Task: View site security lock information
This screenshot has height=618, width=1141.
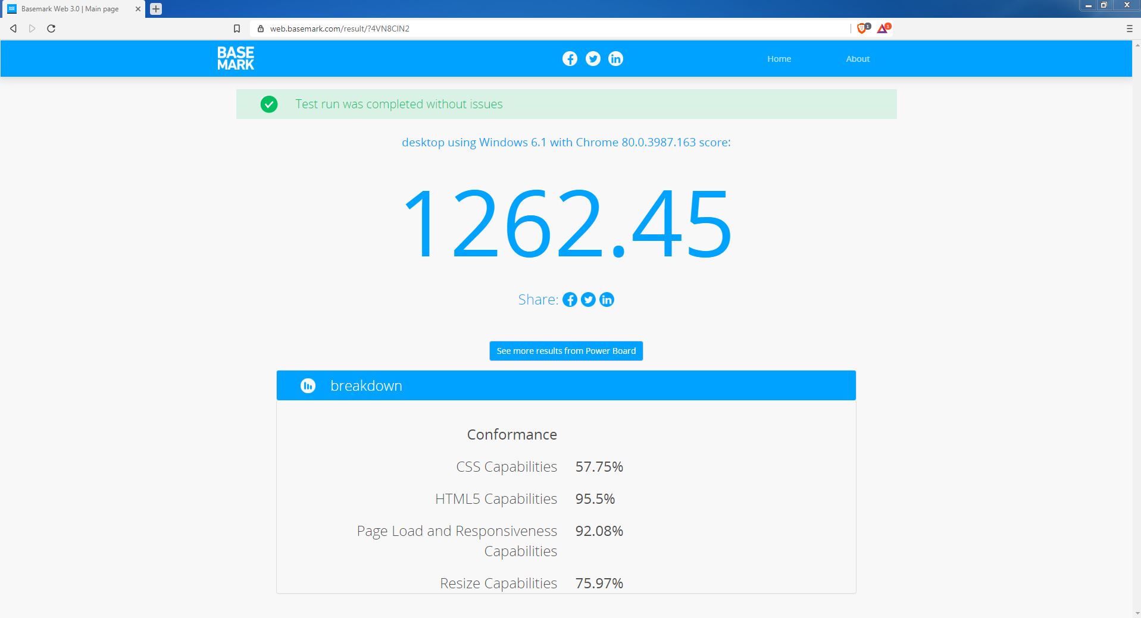Action: (x=260, y=29)
